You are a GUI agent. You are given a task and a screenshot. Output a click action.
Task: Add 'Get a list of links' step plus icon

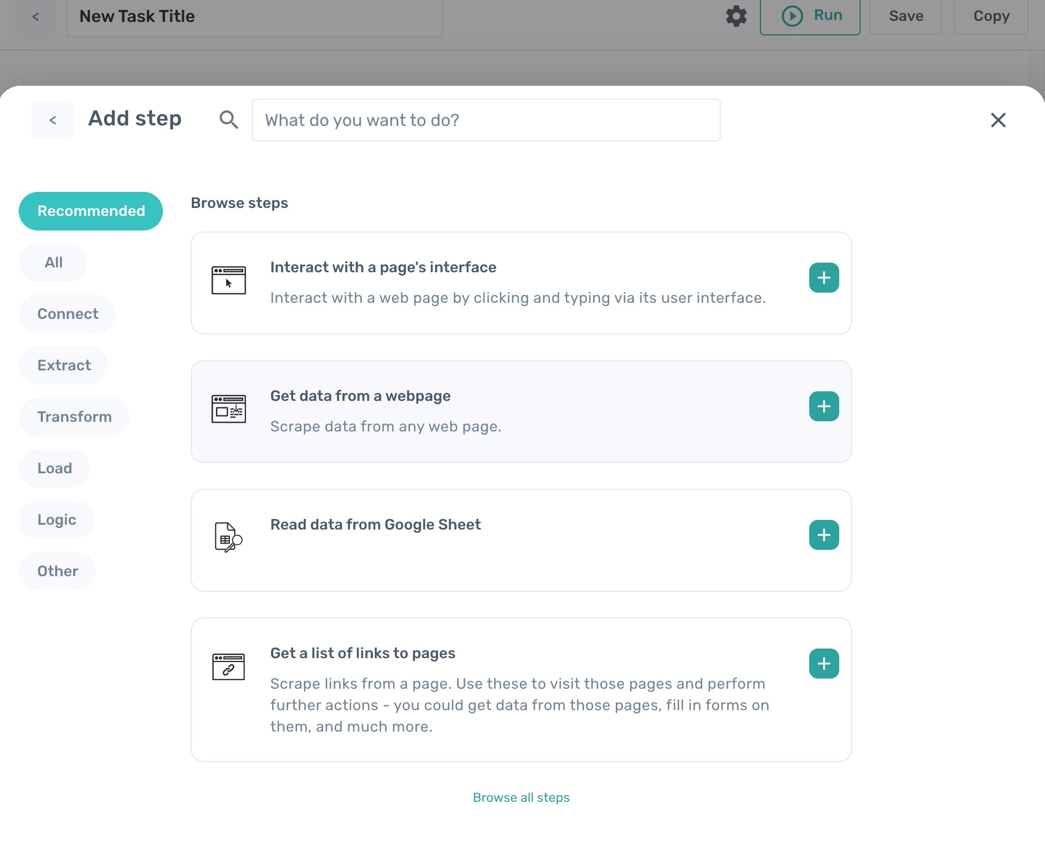[x=824, y=664]
